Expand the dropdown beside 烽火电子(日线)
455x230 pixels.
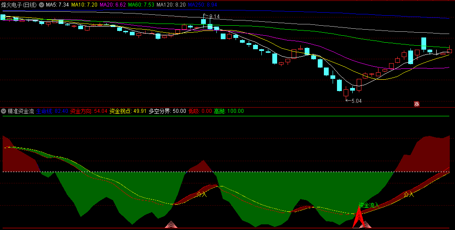tap(42, 5)
